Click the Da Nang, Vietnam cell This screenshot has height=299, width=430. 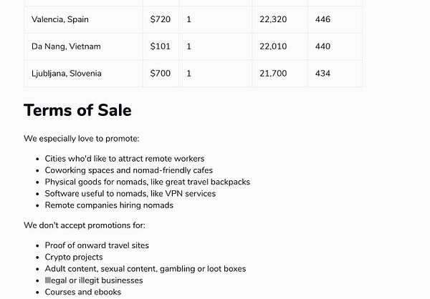coord(66,46)
